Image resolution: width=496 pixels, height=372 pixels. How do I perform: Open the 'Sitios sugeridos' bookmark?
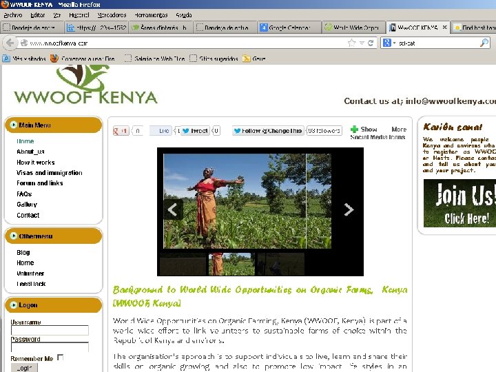(x=214, y=59)
